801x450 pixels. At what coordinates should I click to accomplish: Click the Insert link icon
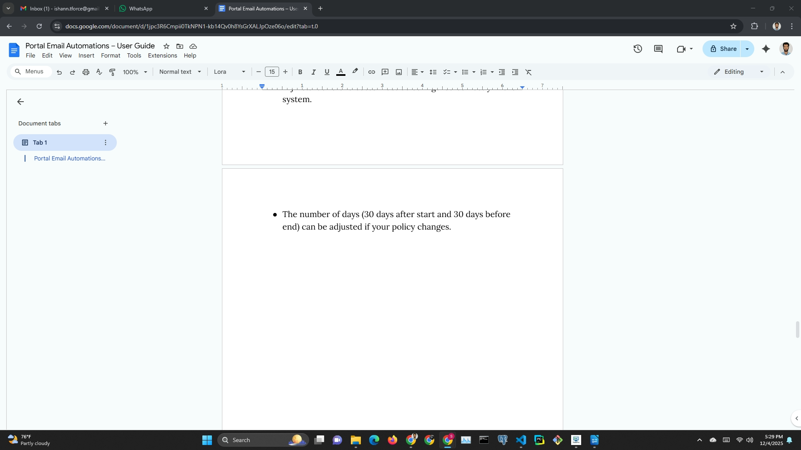tap(371, 72)
